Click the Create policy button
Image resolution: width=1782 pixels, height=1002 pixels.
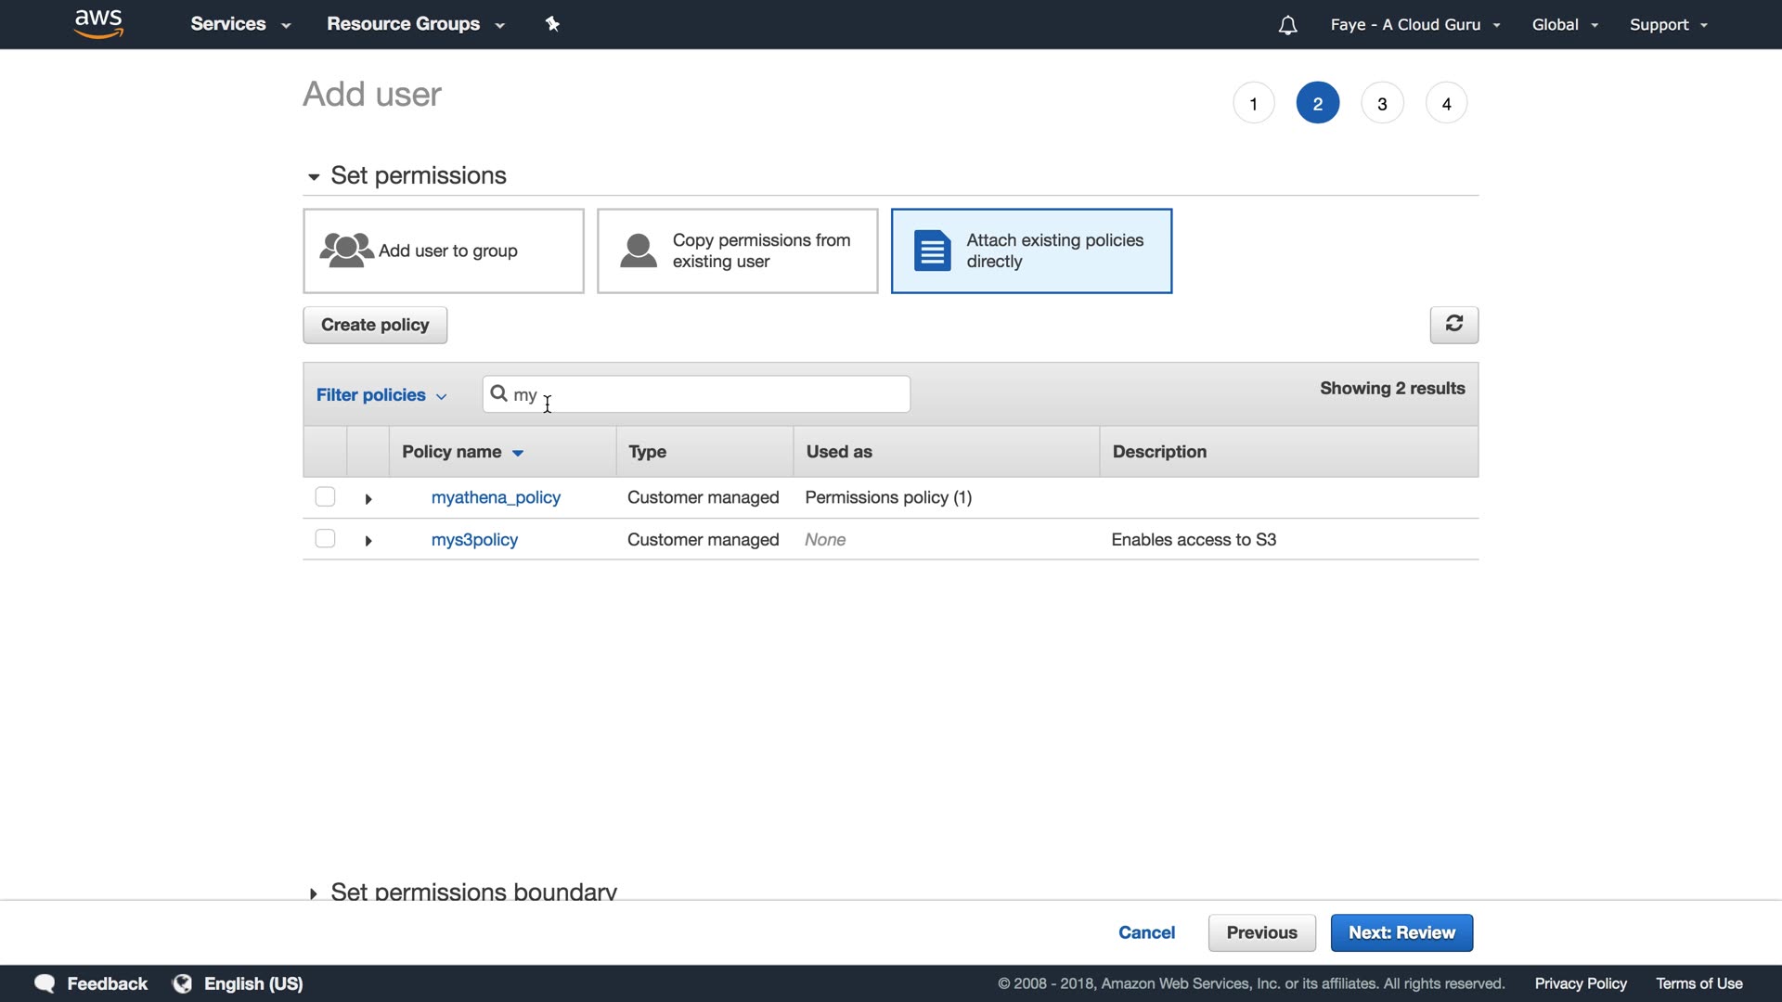click(x=375, y=325)
